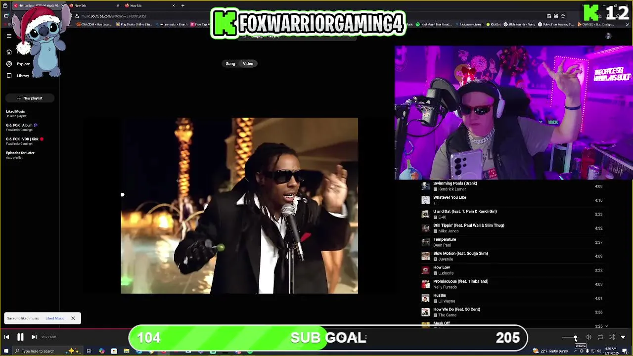633x356 pixels.
Task: Switch to the second New Tab
Action: [94, 5]
